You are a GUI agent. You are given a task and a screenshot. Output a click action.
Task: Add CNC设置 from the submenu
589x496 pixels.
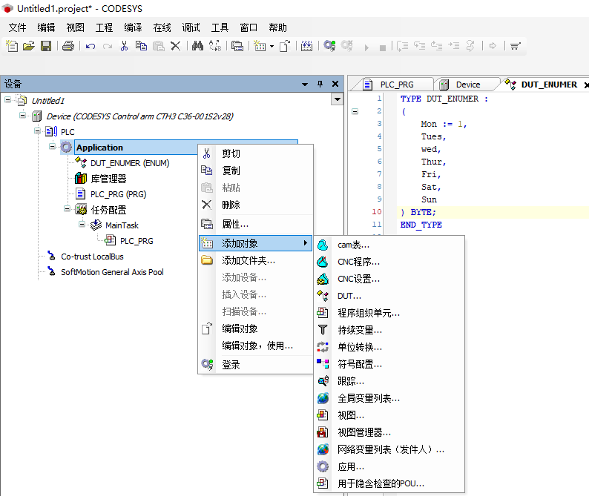click(389, 280)
